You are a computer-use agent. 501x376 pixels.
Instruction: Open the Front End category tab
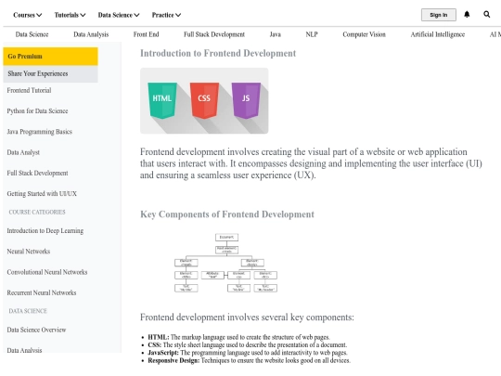(146, 34)
